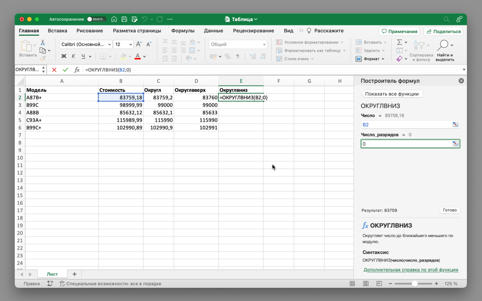Select cell B3 with 98999,99
Viewport: 482px width, 301px height.
(121, 105)
